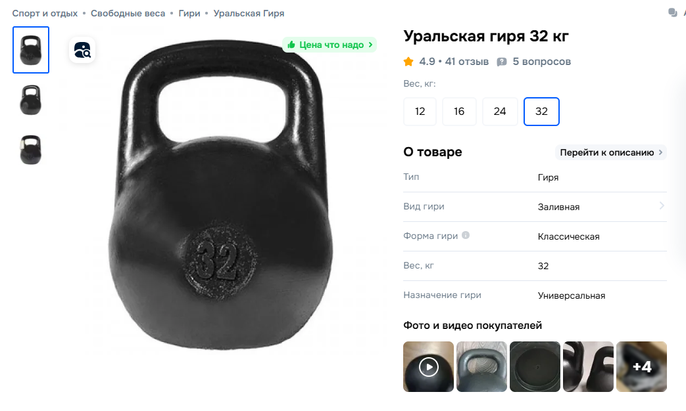Image resolution: width=686 pixels, height=411 pixels.
Task: Click the questions speech-bubble icon
Action: (x=502, y=62)
